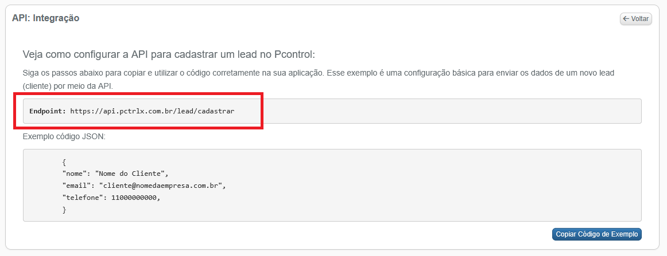
Task: Click the "API: Integração" panel title
Action: point(45,18)
